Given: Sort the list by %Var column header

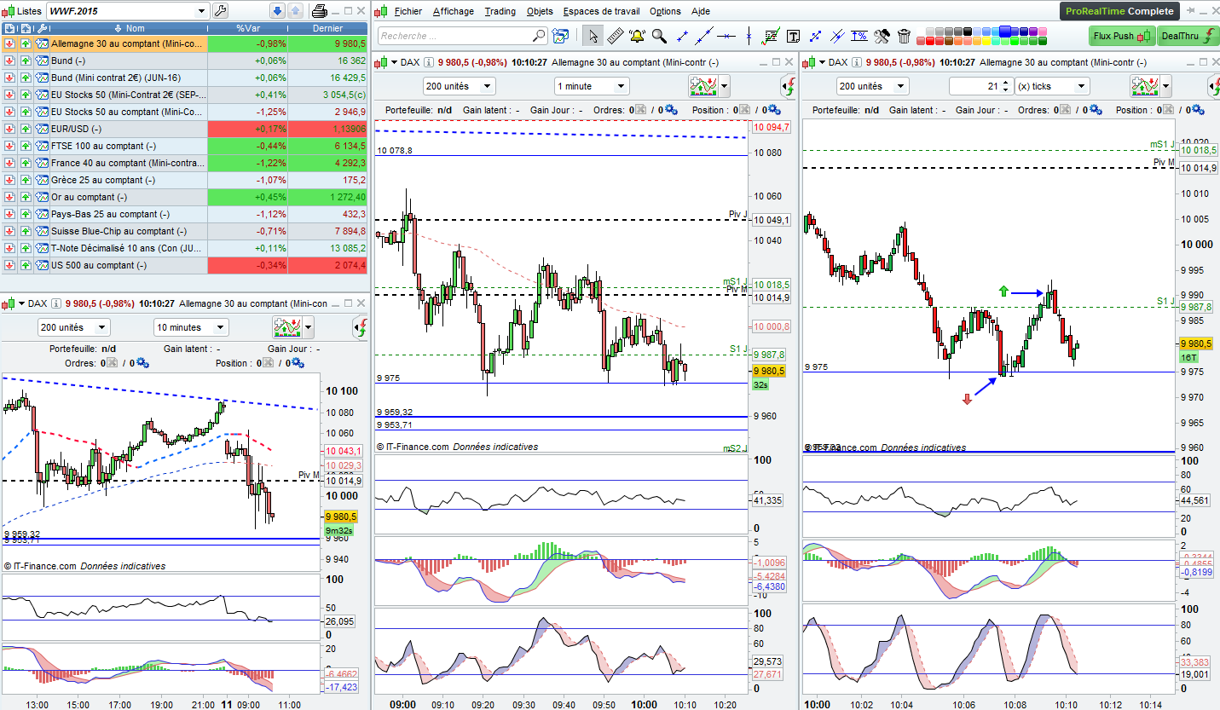Looking at the screenshot, I should tap(247, 29).
